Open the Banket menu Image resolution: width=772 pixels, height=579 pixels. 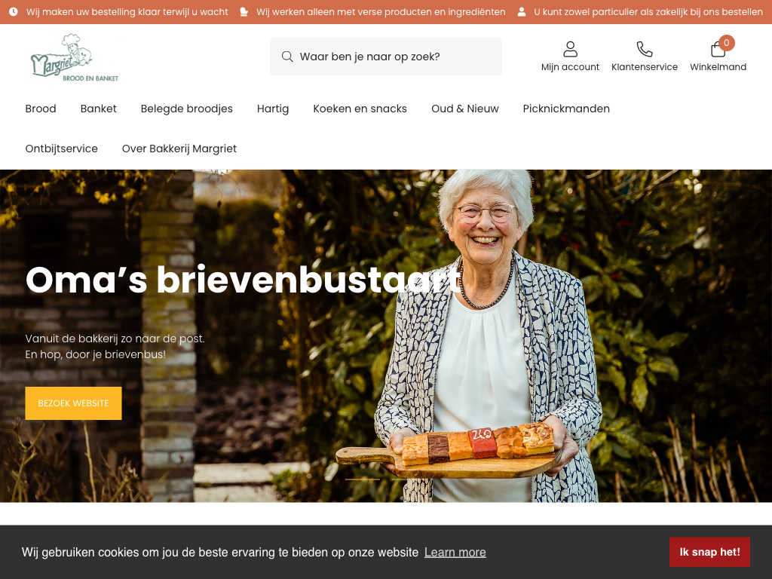99,109
